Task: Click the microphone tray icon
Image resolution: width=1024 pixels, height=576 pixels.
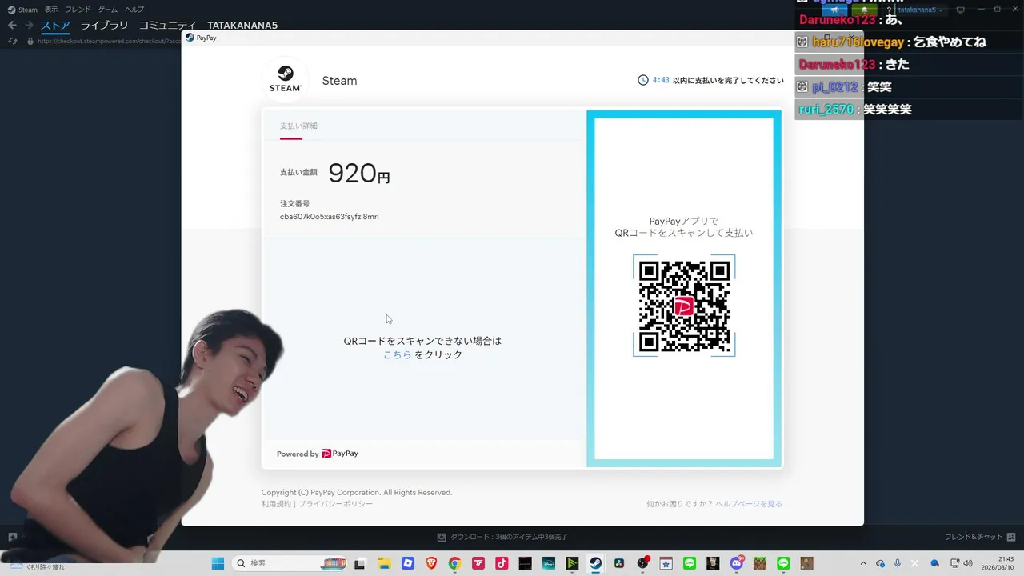Action: click(898, 563)
